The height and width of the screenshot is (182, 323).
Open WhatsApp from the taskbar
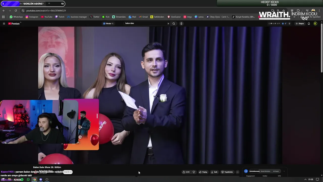(28, 179)
